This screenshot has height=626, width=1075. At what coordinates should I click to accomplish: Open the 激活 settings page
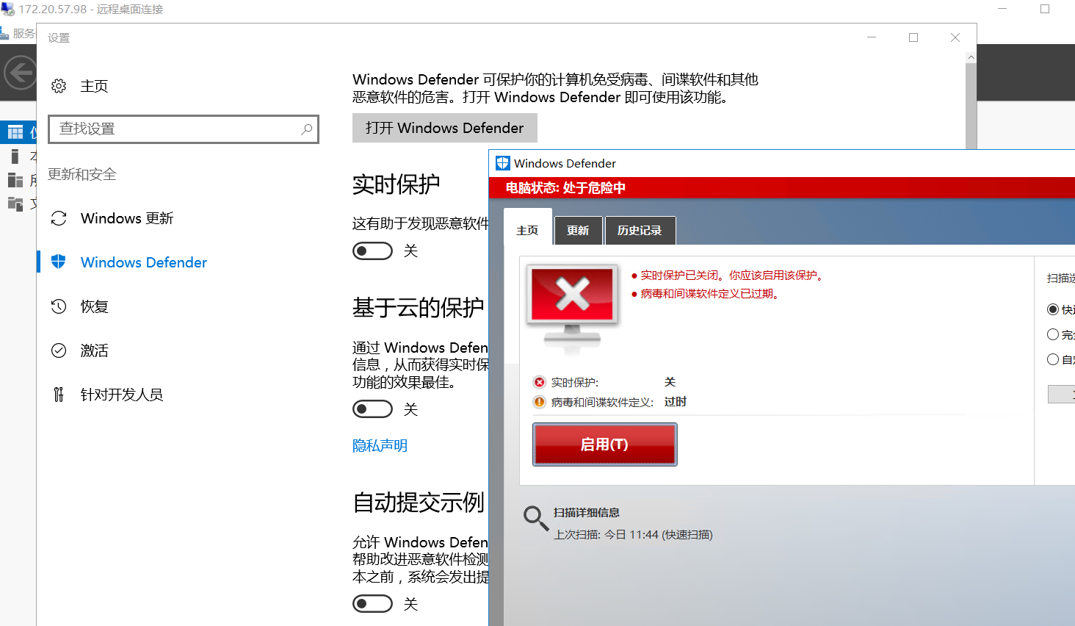[x=94, y=350]
